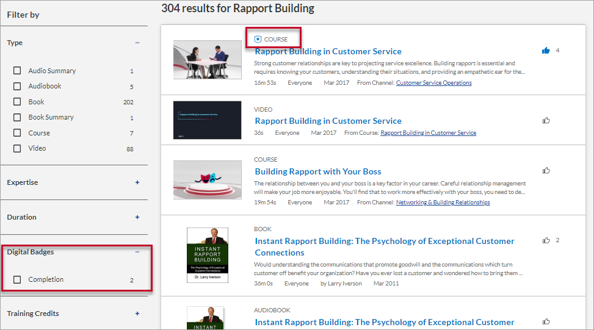Screen dimensions: 594x330
Task: Expand the Duration filter section
Action: point(137,217)
